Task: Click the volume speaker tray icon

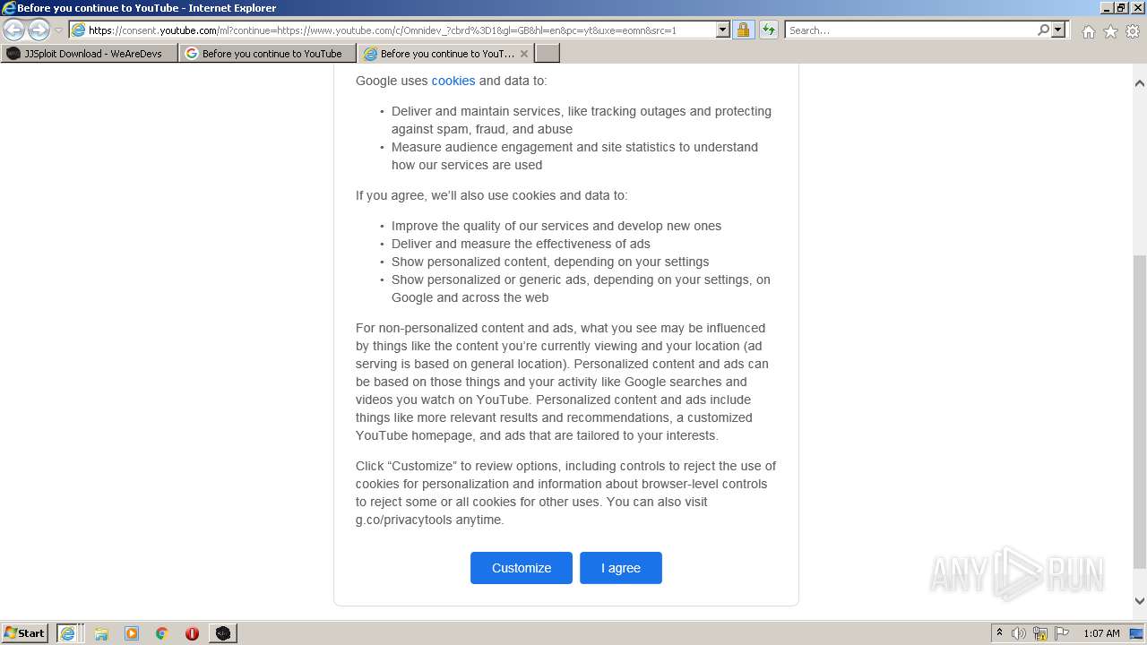Action: [1019, 633]
